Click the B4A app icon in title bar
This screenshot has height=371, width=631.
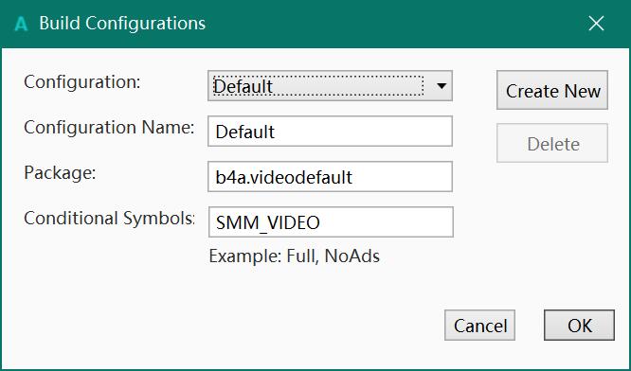[21, 24]
